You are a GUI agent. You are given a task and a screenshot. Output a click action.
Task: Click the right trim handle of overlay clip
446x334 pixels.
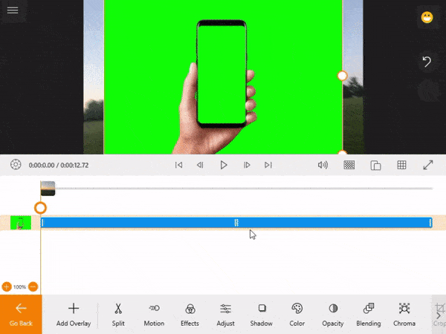(x=430, y=223)
